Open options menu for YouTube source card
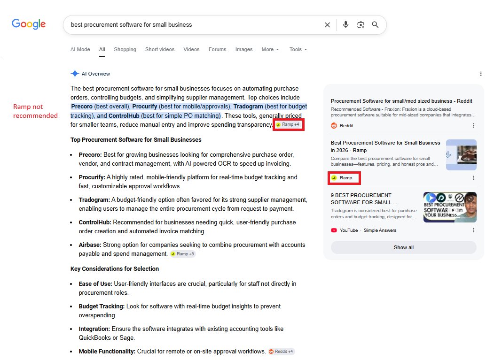This screenshot has width=494, height=360. [x=473, y=230]
